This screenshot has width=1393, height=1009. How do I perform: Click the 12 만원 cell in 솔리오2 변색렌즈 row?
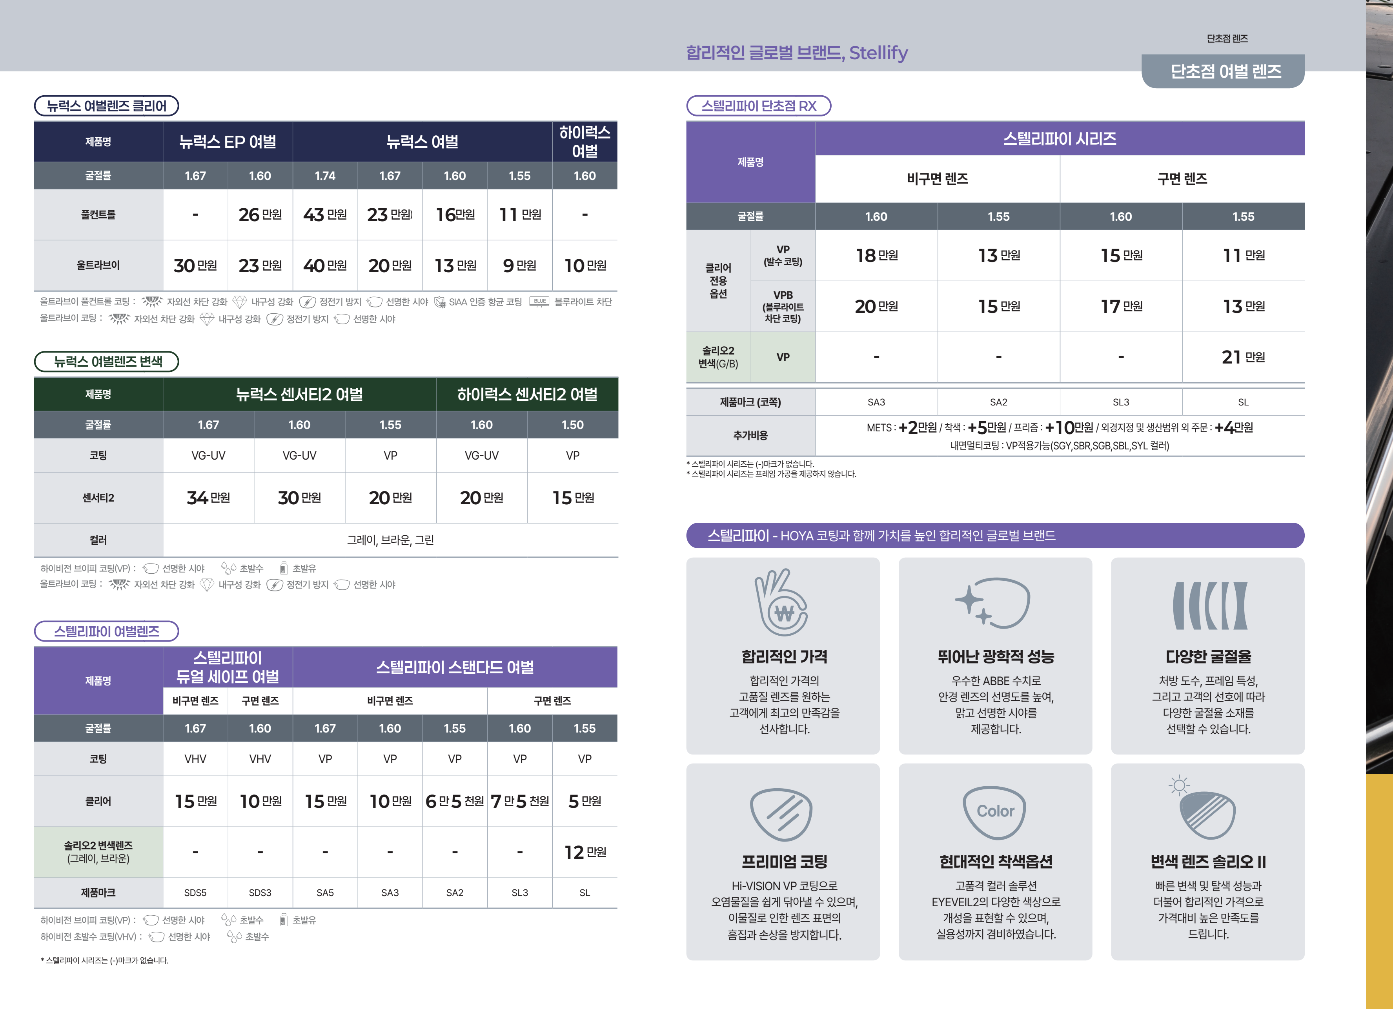point(585,852)
